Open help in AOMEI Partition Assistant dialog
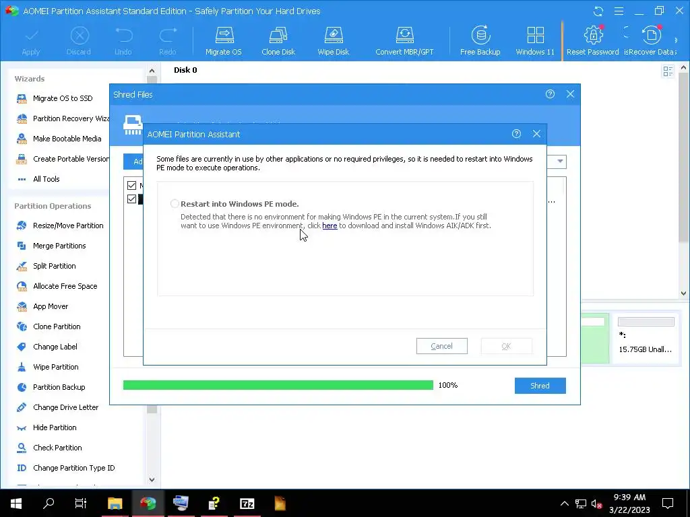This screenshot has width=690, height=517. [x=516, y=134]
